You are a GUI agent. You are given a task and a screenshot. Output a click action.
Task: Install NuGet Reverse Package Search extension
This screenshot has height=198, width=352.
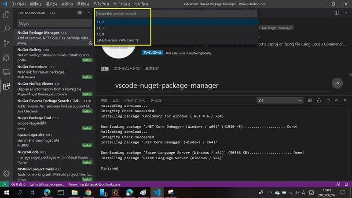pyautogui.click(x=87, y=111)
